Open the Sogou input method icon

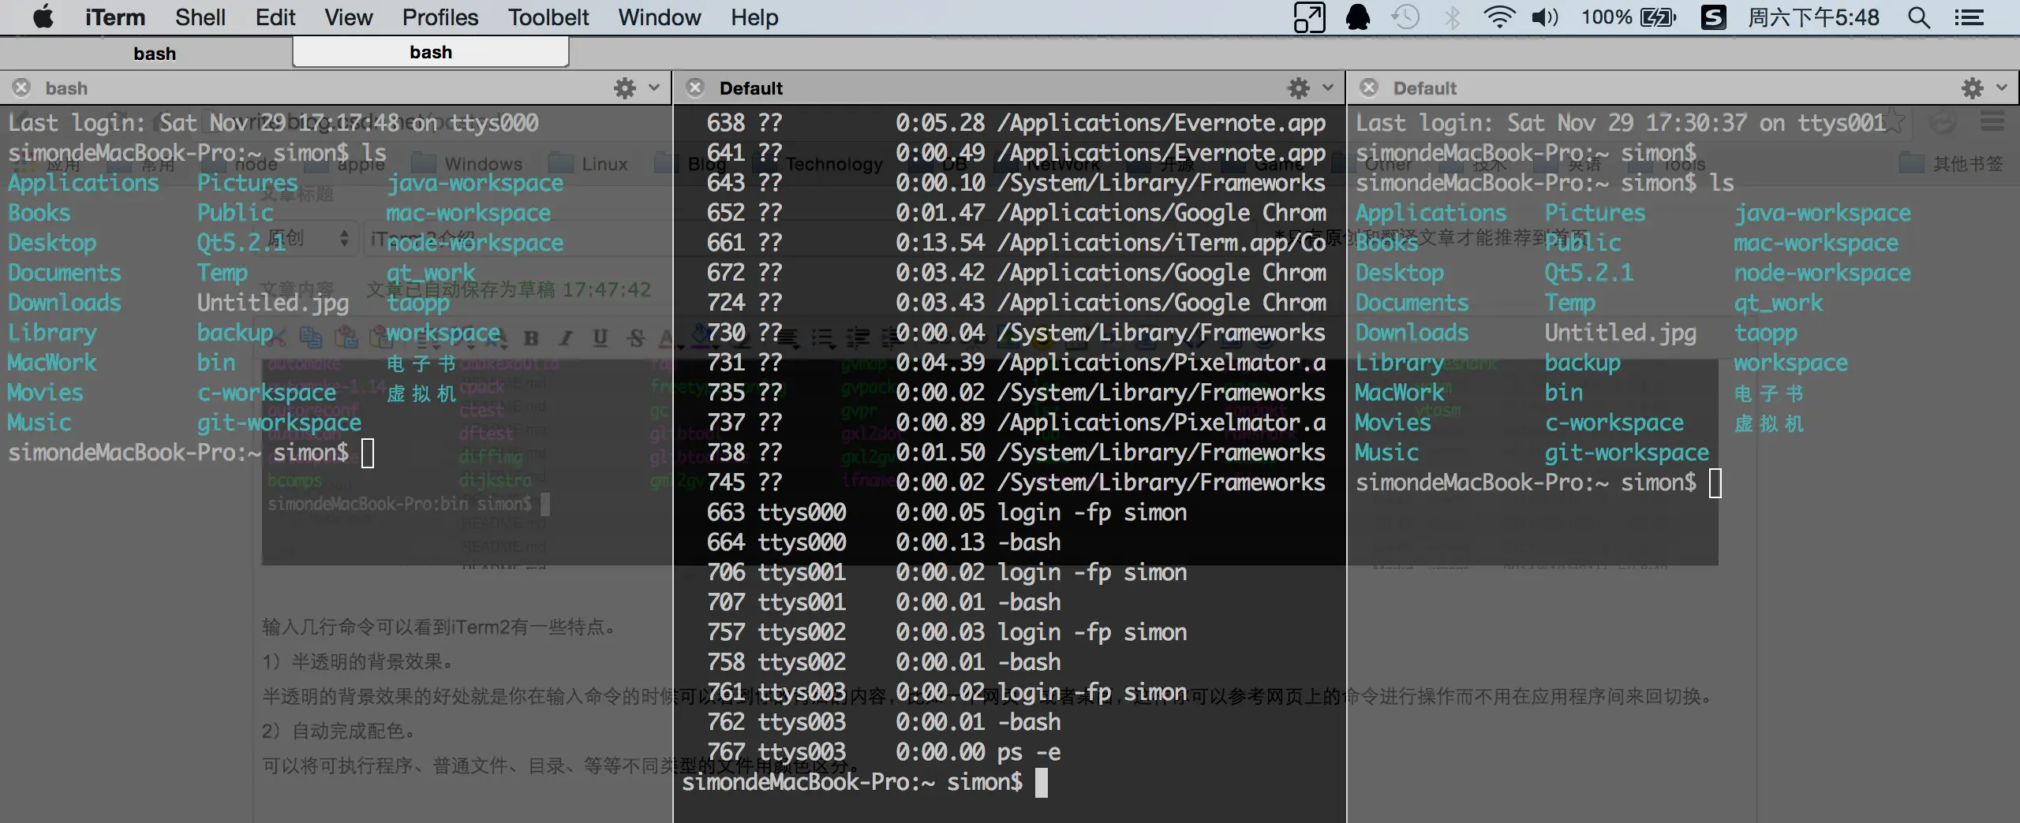point(1713,17)
